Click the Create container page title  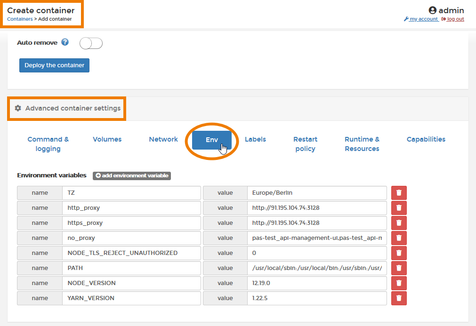click(40, 10)
